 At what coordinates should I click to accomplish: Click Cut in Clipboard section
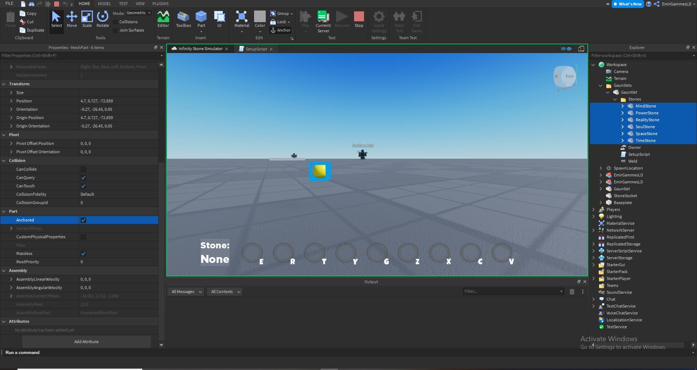coord(27,22)
